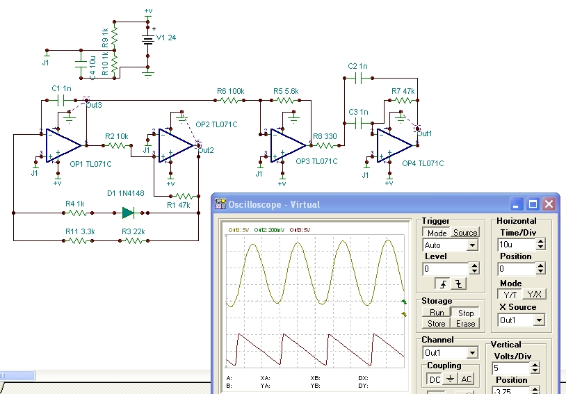Set coupling to DC
This screenshot has height=394, width=566.
point(435,379)
